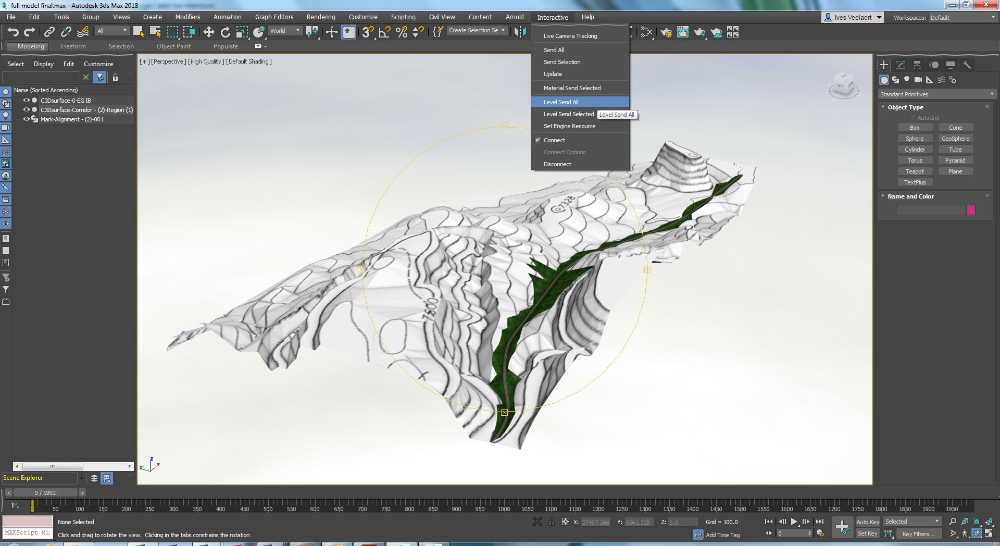Open the Workspaces Default dropdown

coord(961,17)
